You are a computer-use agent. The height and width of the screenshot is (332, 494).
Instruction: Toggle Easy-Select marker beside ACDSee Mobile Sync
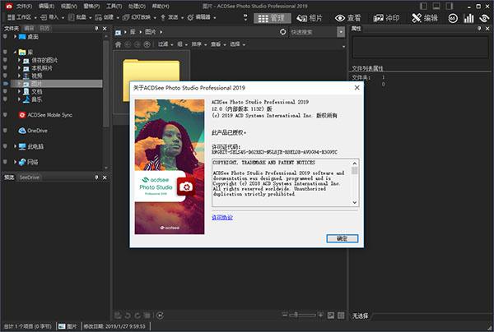5,115
